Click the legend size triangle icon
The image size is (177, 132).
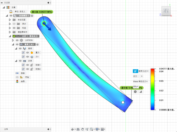(141, 92)
